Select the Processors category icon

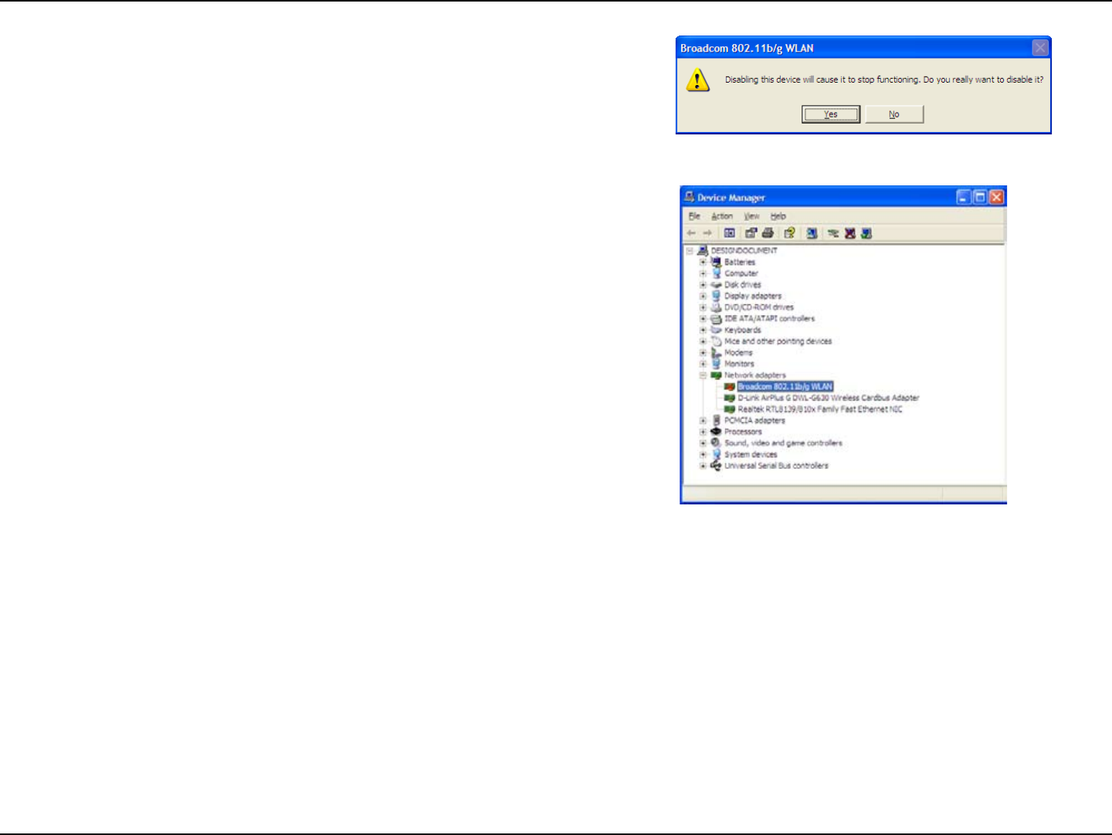pos(716,432)
